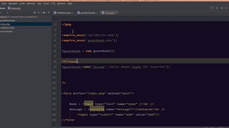Open the Tools menu

(x=46, y=4)
